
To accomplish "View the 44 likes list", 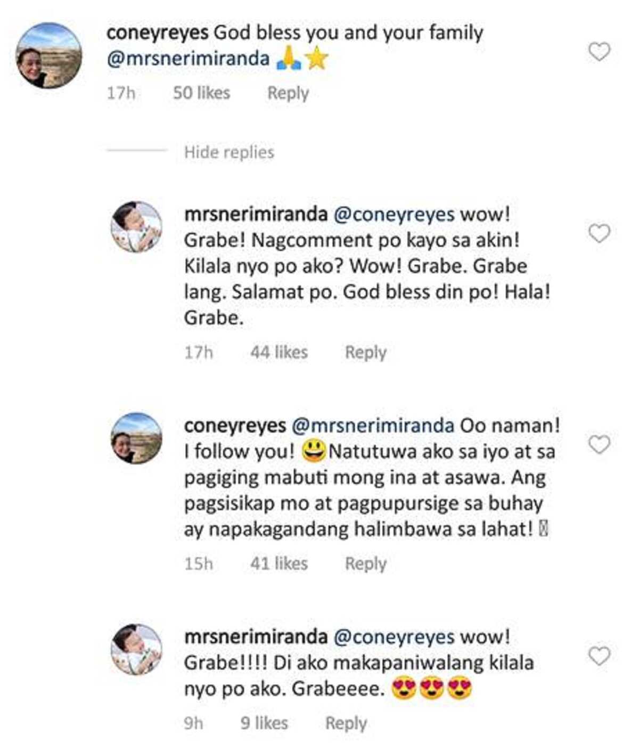I will [x=279, y=353].
